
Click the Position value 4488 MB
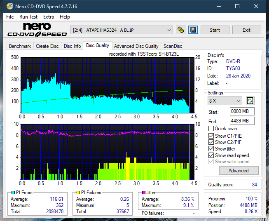pos(248,205)
